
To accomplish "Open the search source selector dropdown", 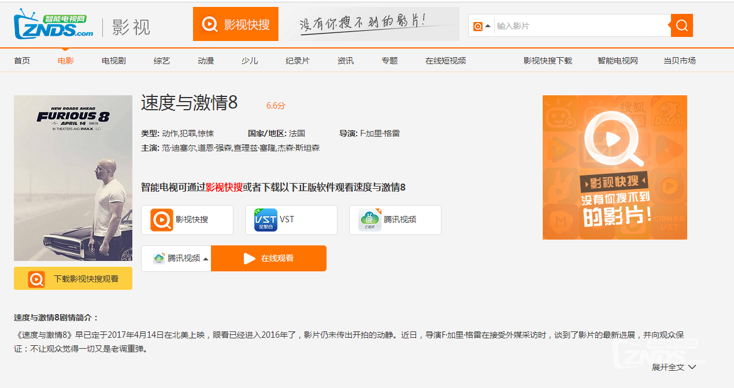I will tap(482, 26).
